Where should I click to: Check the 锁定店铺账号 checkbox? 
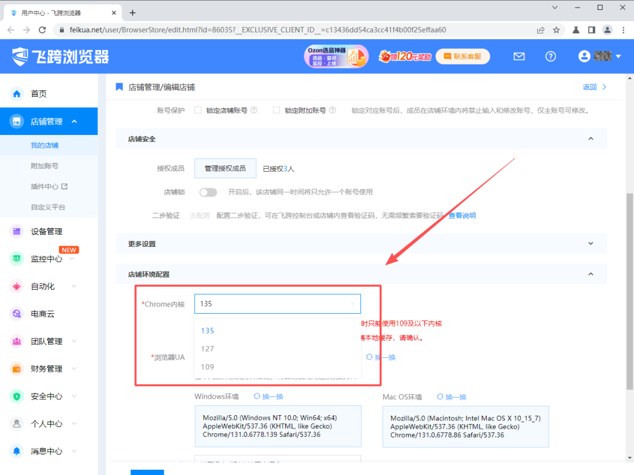pos(198,110)
